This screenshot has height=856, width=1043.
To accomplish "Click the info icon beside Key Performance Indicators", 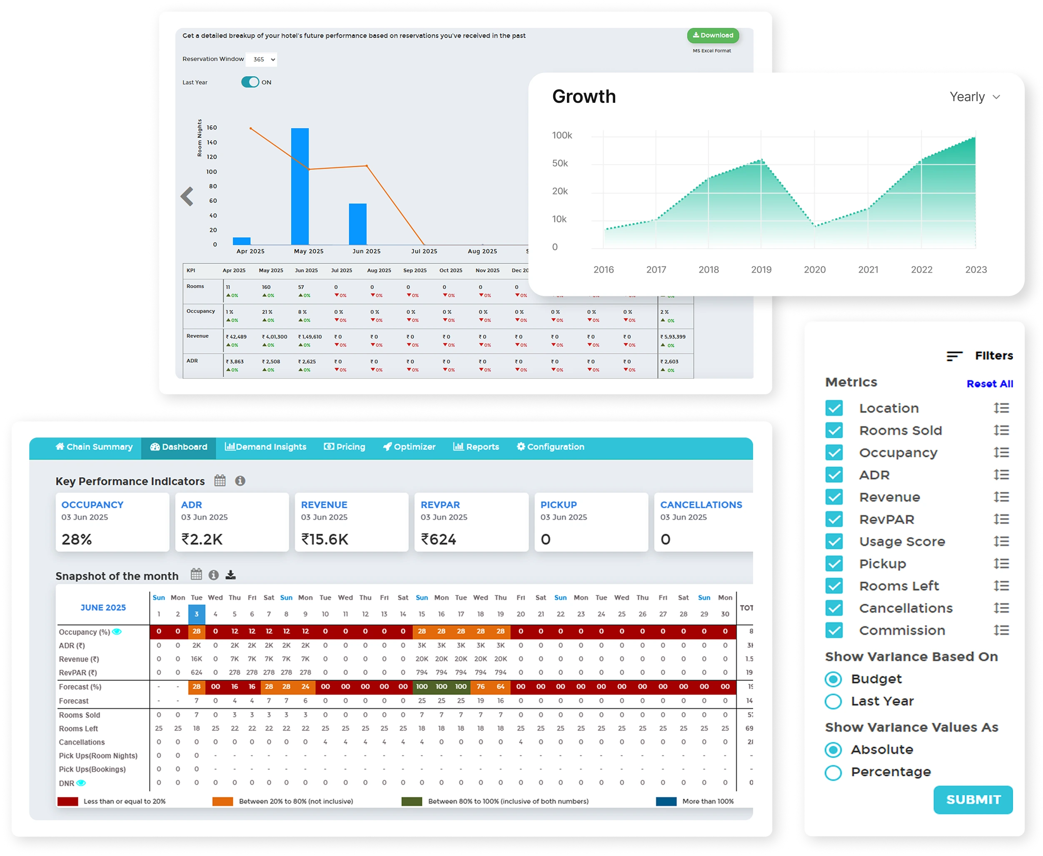I will (240, 481).
